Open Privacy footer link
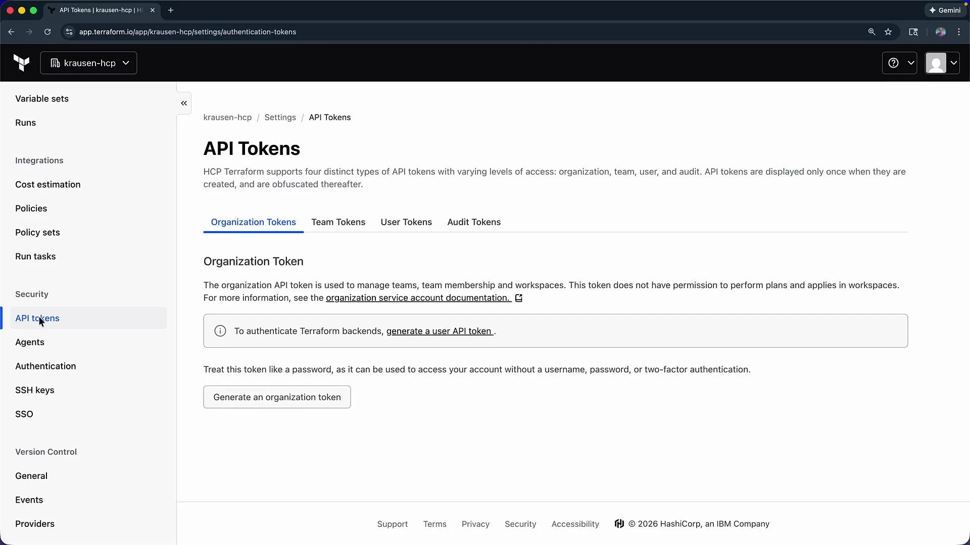Image resolution: width=970 pixels, height=545 pixels. coord(475,524)
